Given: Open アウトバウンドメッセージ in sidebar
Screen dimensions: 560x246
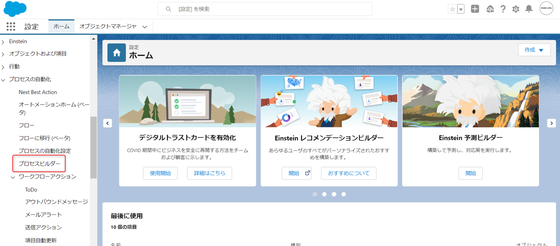Looking at the screenshot, I should tap(57, 202).
